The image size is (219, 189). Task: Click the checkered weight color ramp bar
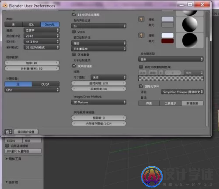[171, 78]
